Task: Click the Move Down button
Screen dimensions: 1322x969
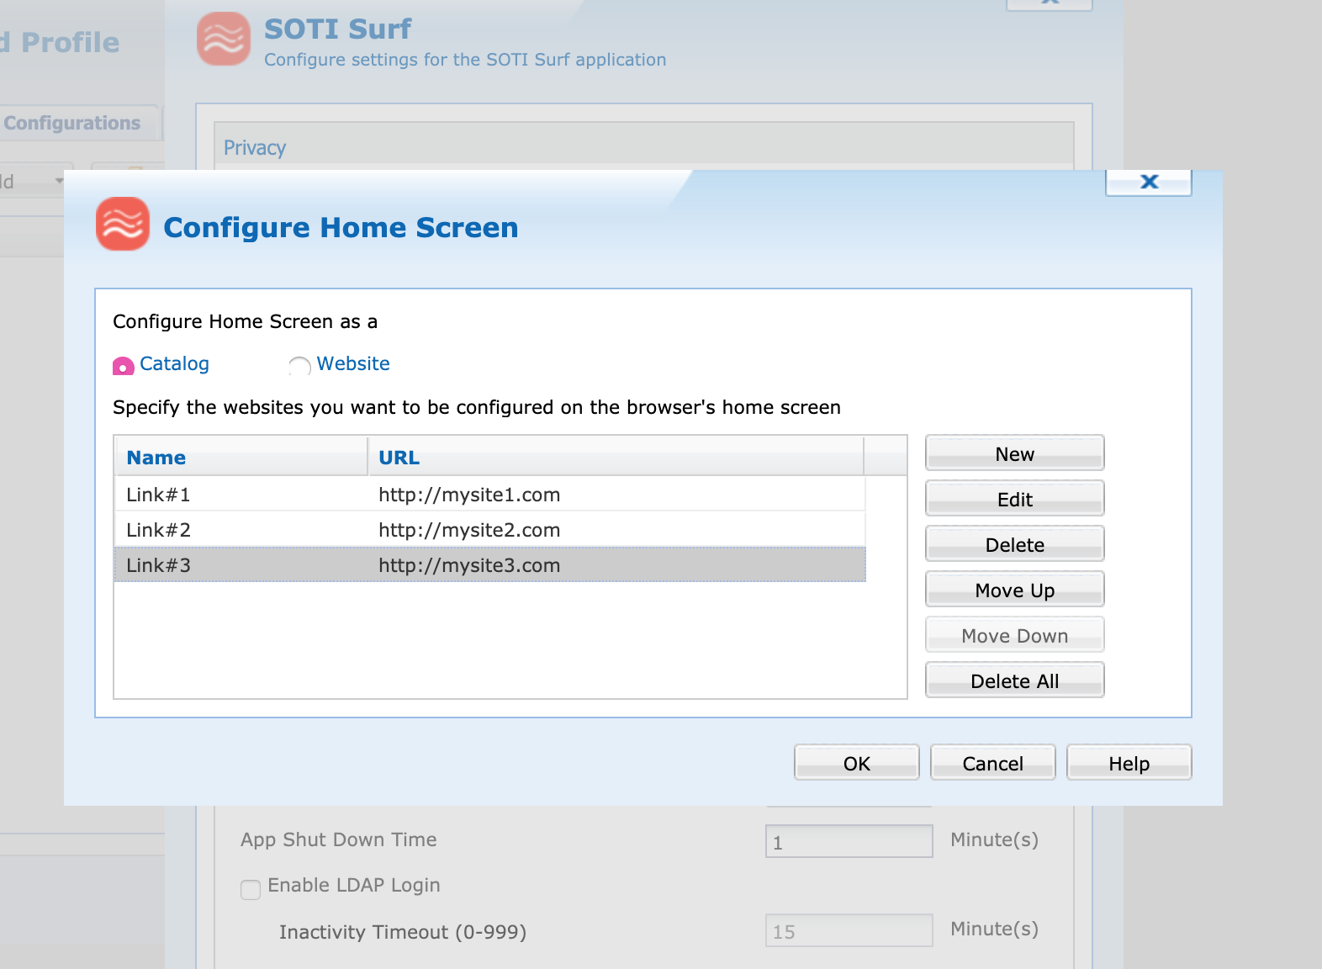Action: (1014, 636)
